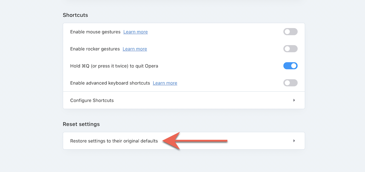The width and height of the screenshot is (365, 172).
Task: Follow Learn more link for rocker gestures
Action: [x=135, y=49]
